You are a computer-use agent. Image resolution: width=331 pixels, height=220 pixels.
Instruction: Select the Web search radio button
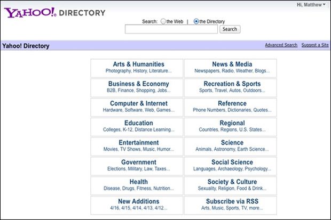[163, 21]
